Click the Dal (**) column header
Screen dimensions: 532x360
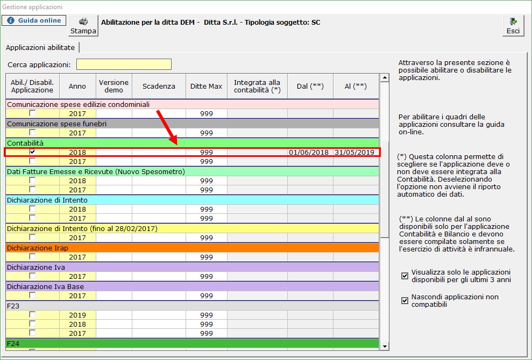tap(310, 87)
